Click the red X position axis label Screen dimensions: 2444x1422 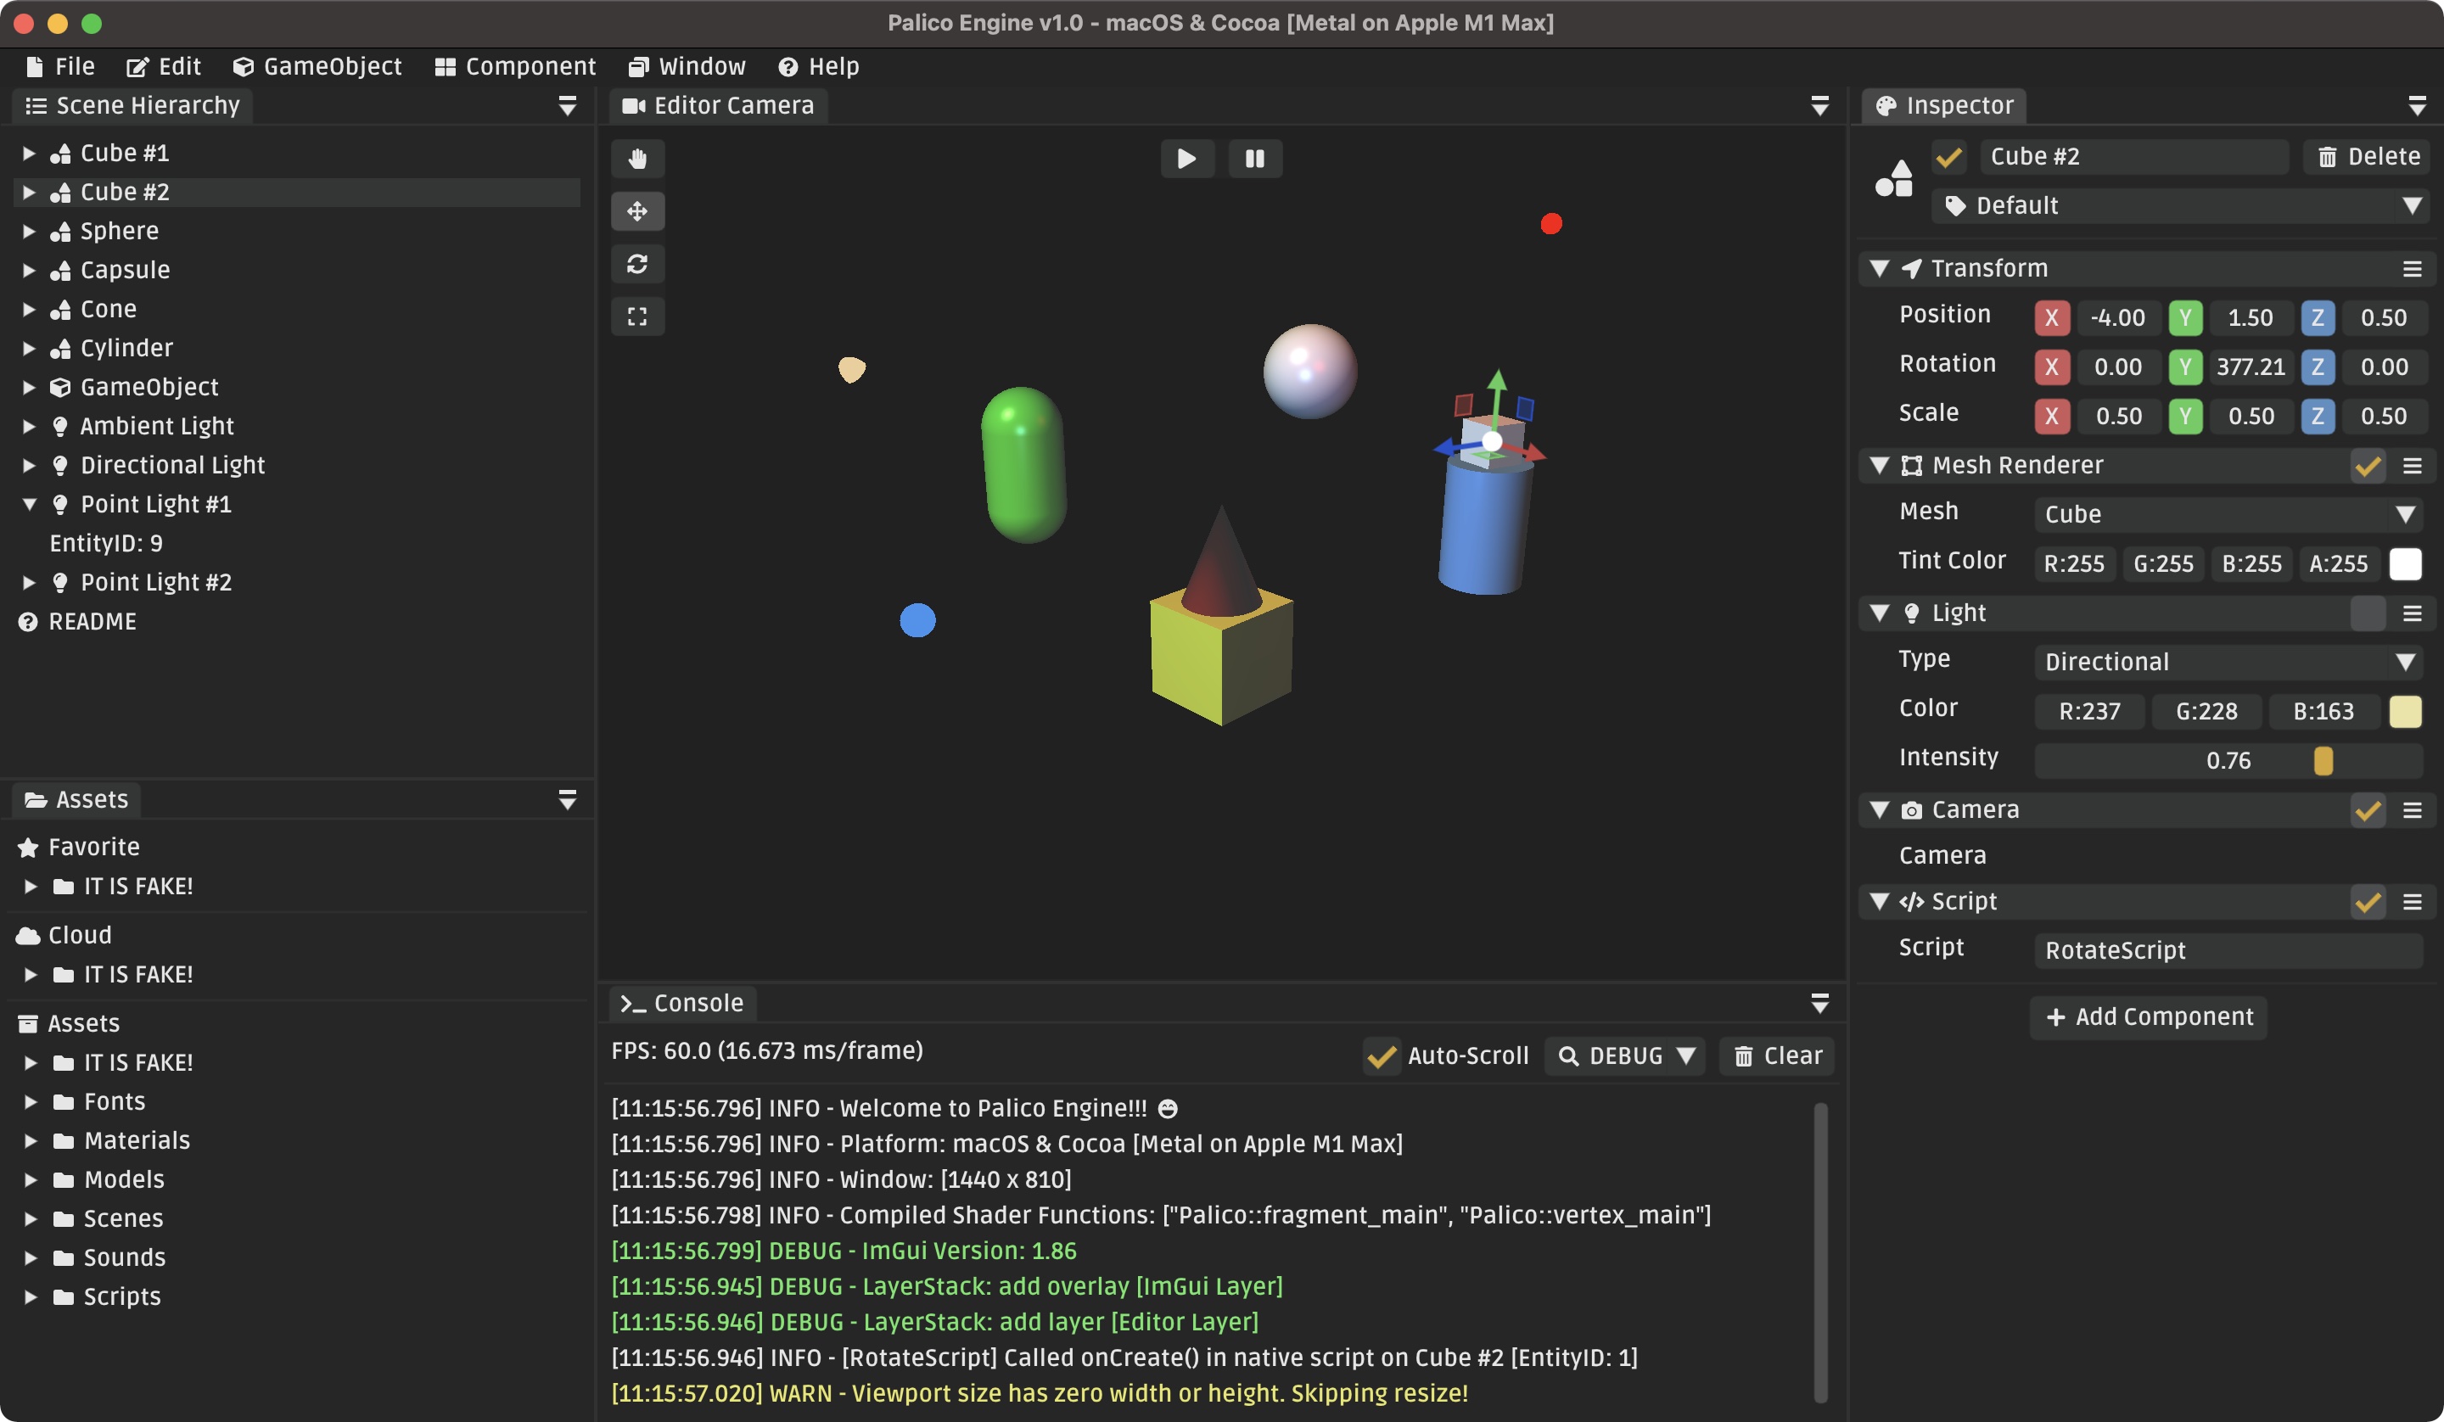(x=2051, y=317)
